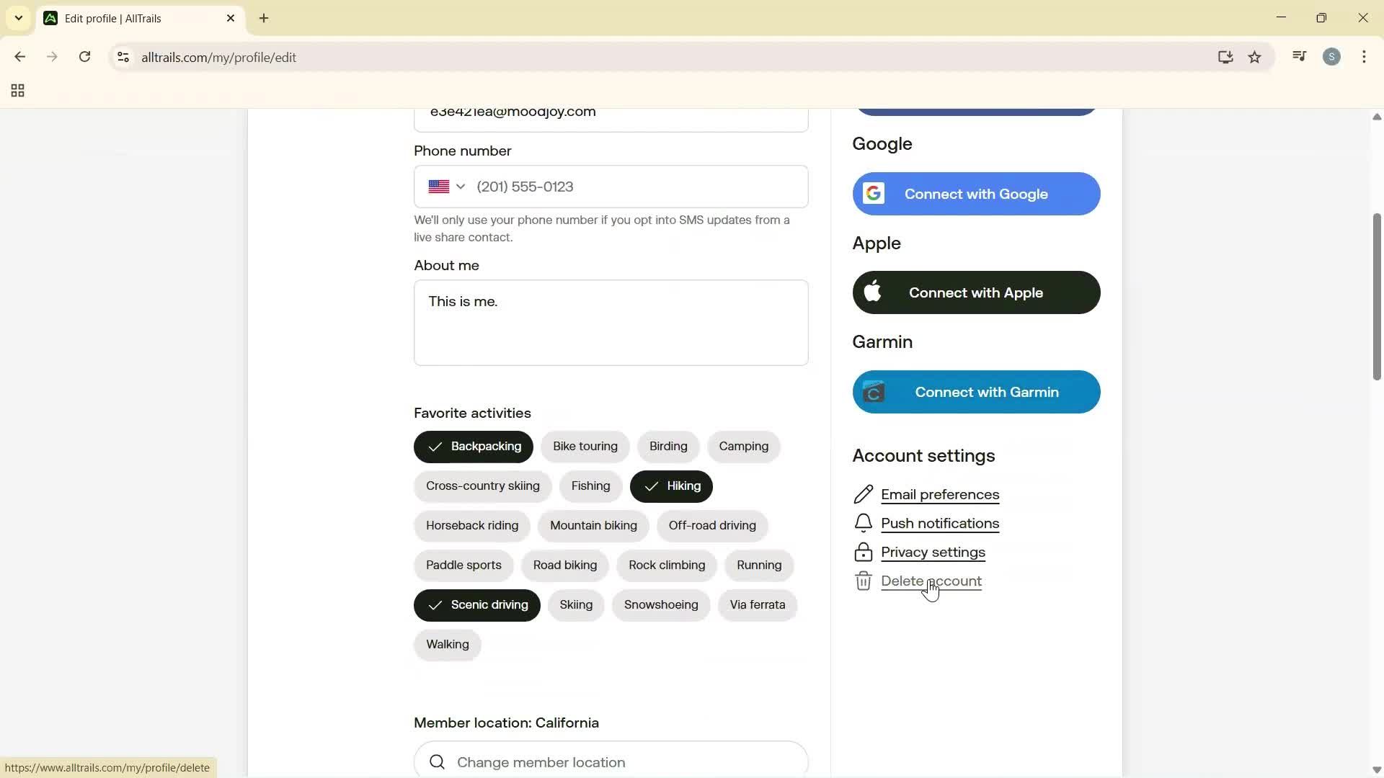Toggle the Fishing activity chip on

pyautogui.click(x=590, y=486)
